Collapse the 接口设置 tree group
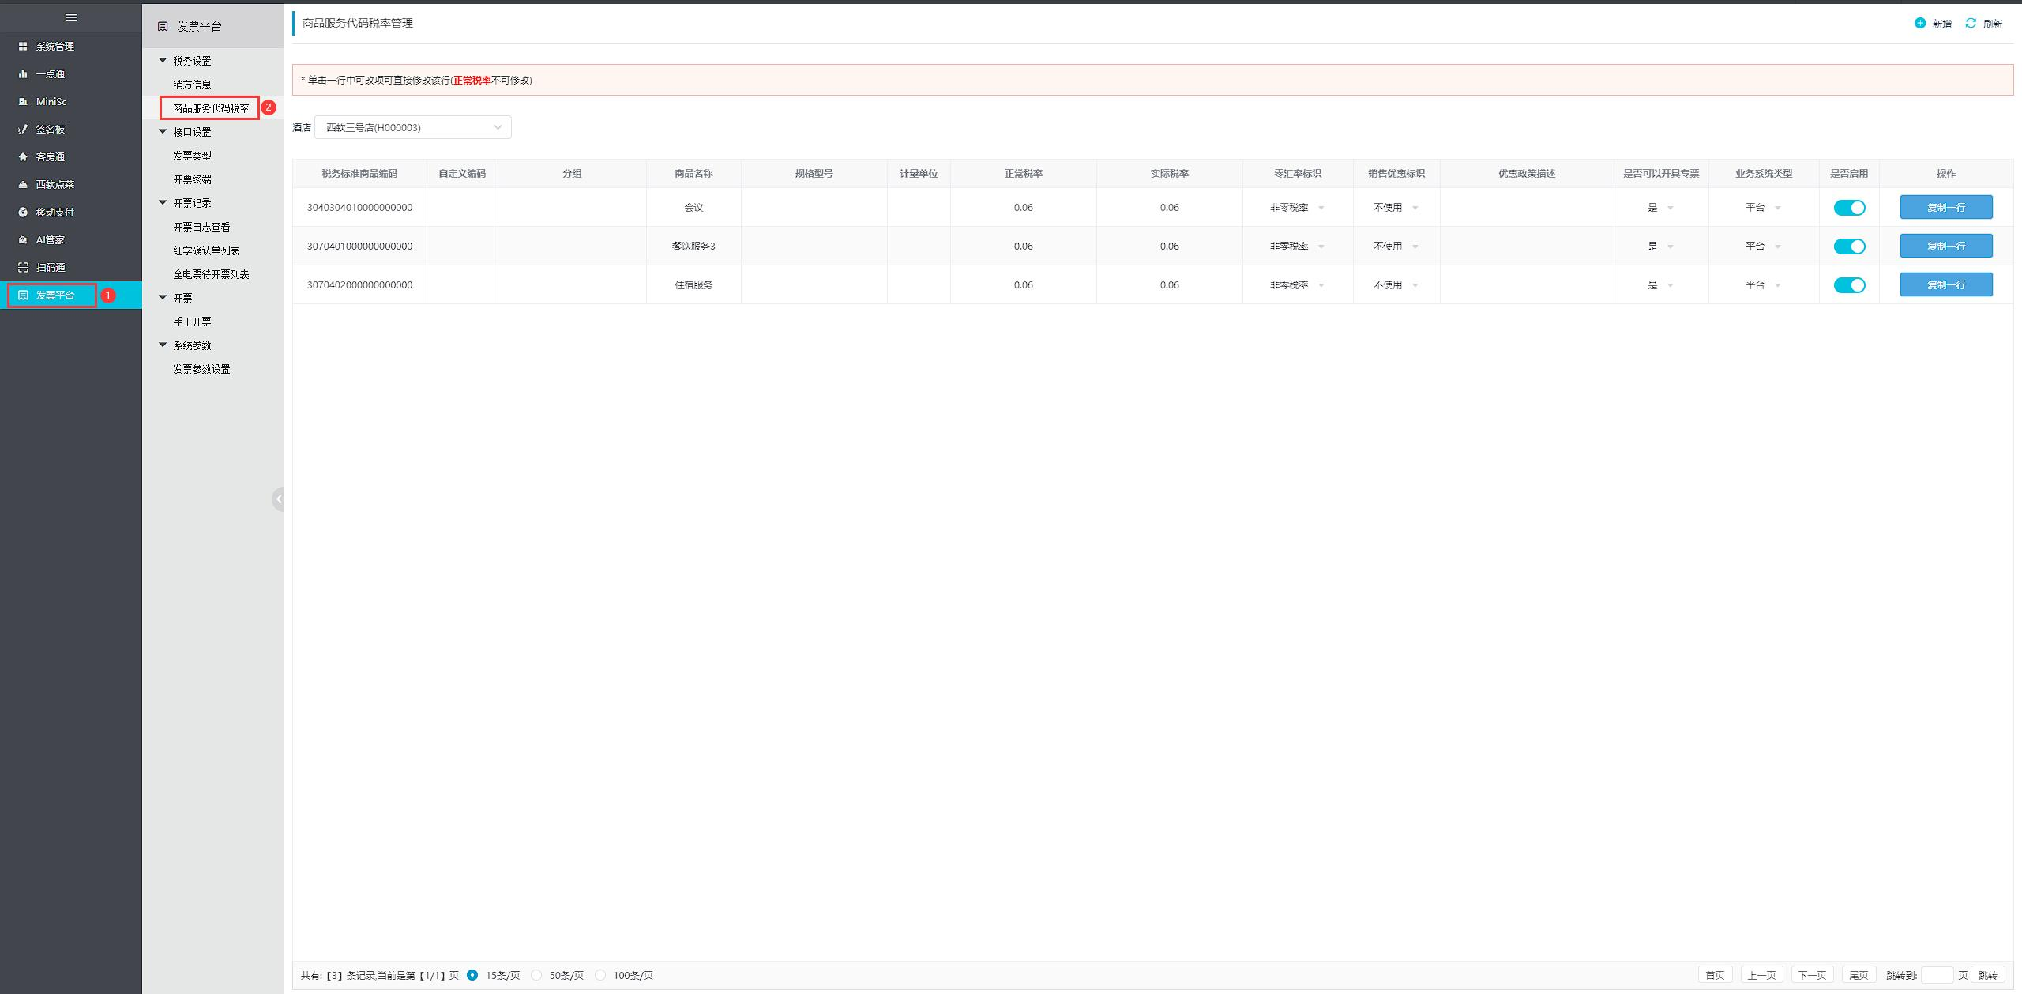The width and height of the screenshot is (2022, 994). [163, 131]
